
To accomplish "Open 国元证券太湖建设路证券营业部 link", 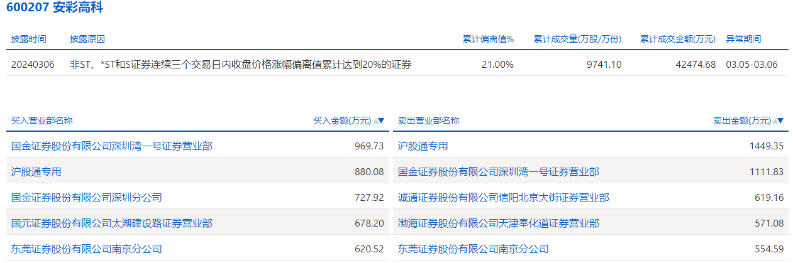I will click(x=112, y=223).
